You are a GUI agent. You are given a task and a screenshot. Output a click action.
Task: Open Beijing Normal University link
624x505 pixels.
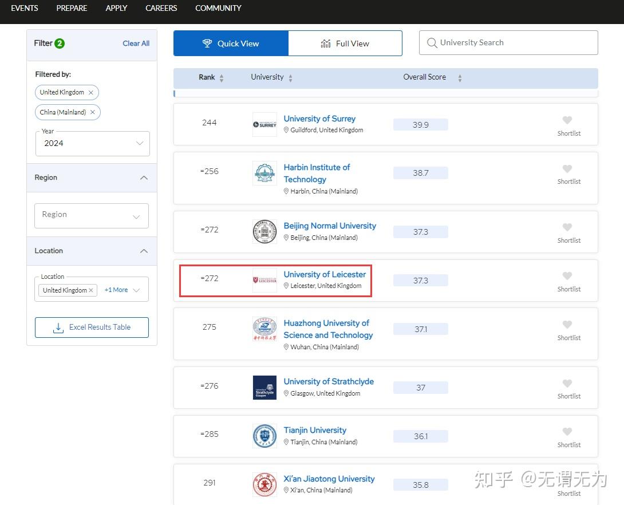(330, 226)
